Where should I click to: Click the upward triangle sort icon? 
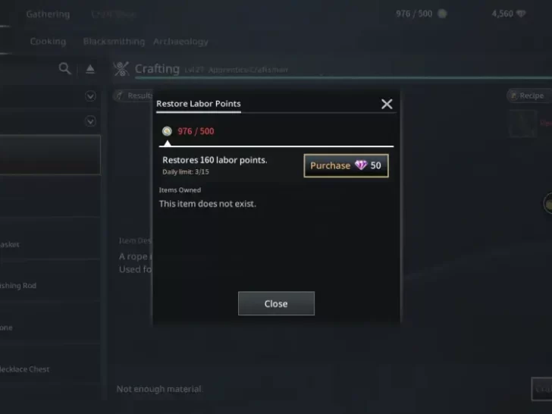tap(90, 69)
